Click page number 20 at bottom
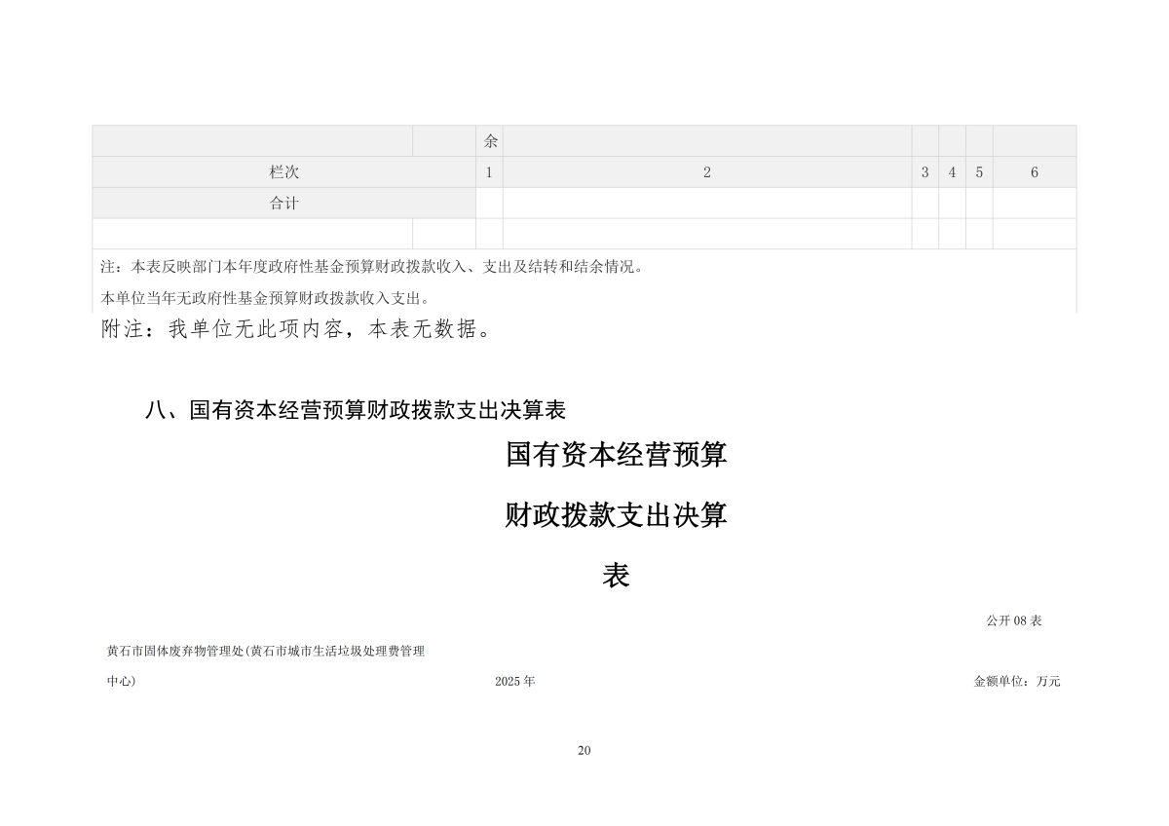 pos(584,750)
